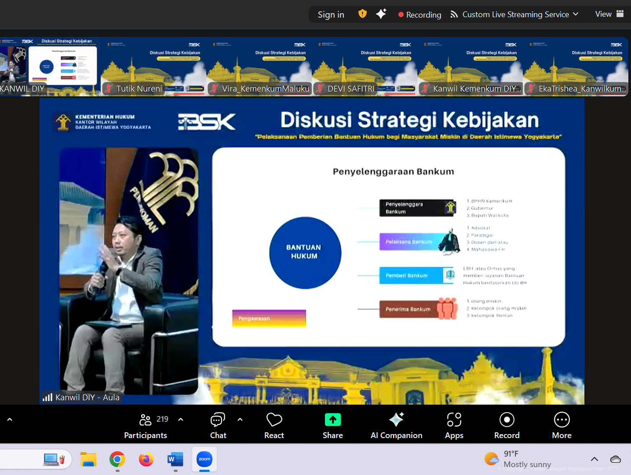Open the More options menu
This screenshot has height=475, width=631.
pos(562,426)
